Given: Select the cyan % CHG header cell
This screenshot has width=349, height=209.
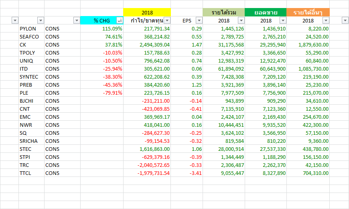Looking at the screenshot, I should click(x=102, y=20).
